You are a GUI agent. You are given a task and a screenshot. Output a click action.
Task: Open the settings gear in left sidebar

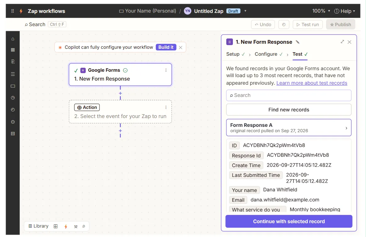pos(13,122)
